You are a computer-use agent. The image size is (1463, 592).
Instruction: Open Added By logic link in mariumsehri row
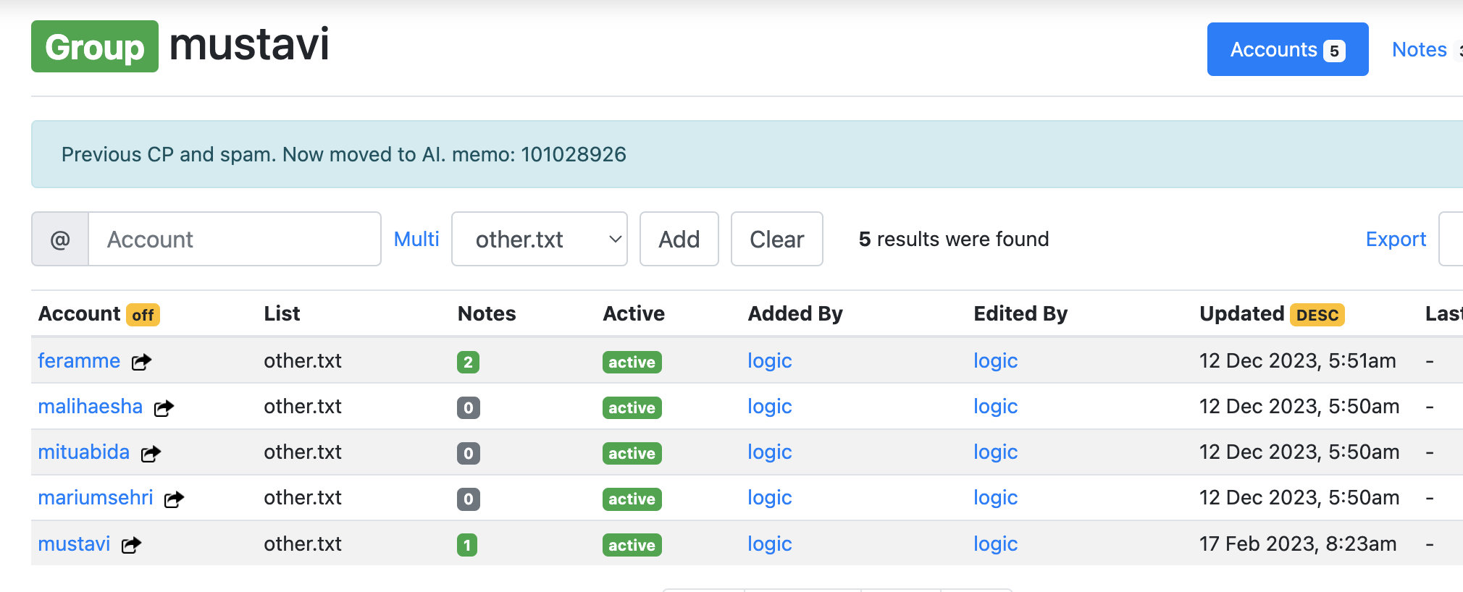(770, 497)
